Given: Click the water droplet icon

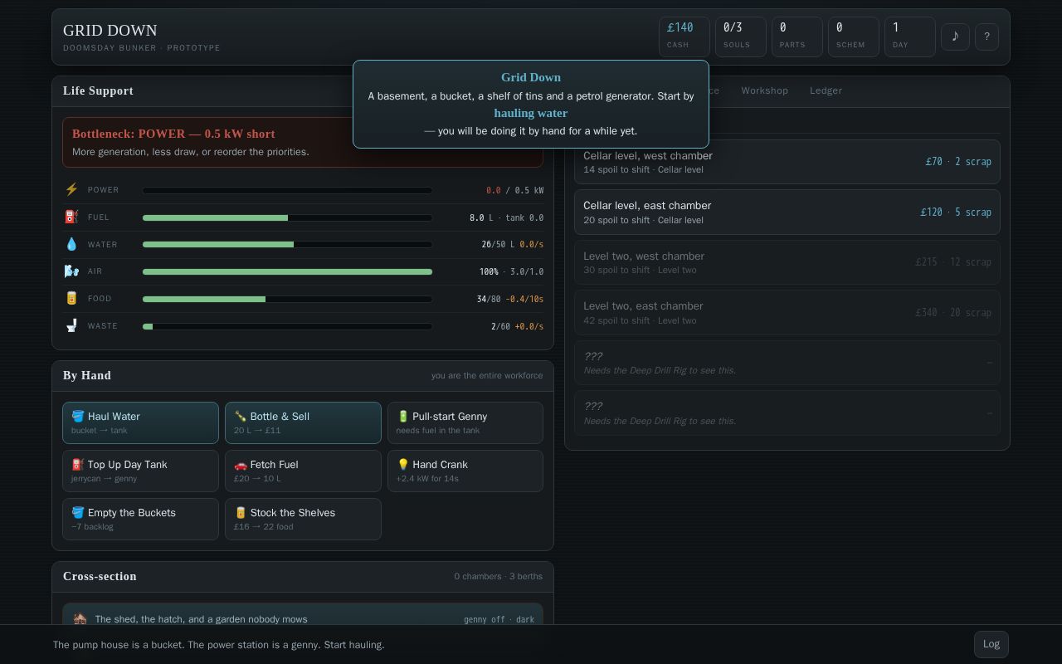Looking at the screenshot, I should click(x=71, y=245).
